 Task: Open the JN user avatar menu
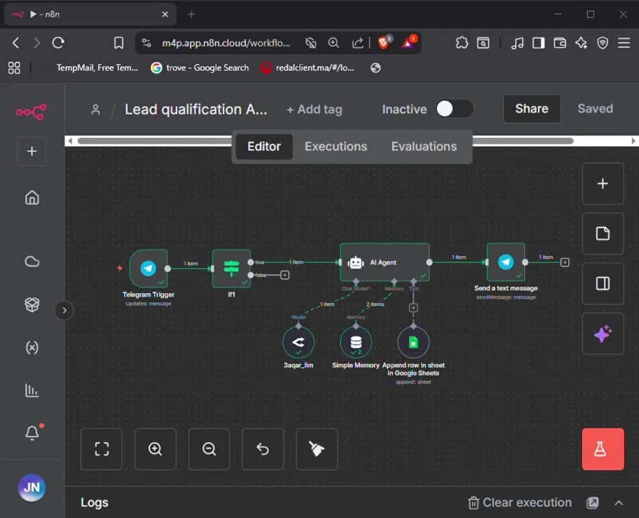tap(32, 487)
